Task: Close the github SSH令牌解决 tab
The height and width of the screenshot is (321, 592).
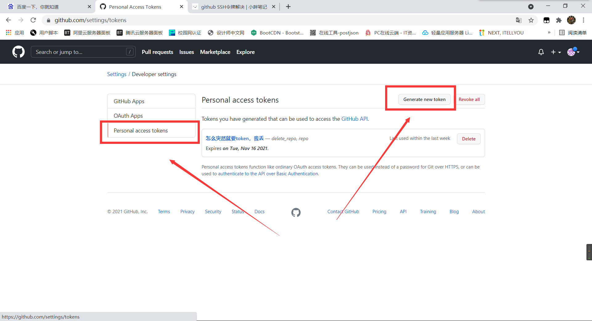Action: (273, 6)
